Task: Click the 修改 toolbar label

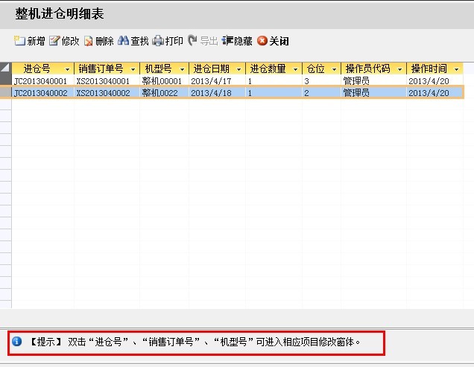Action: (70, 41)
